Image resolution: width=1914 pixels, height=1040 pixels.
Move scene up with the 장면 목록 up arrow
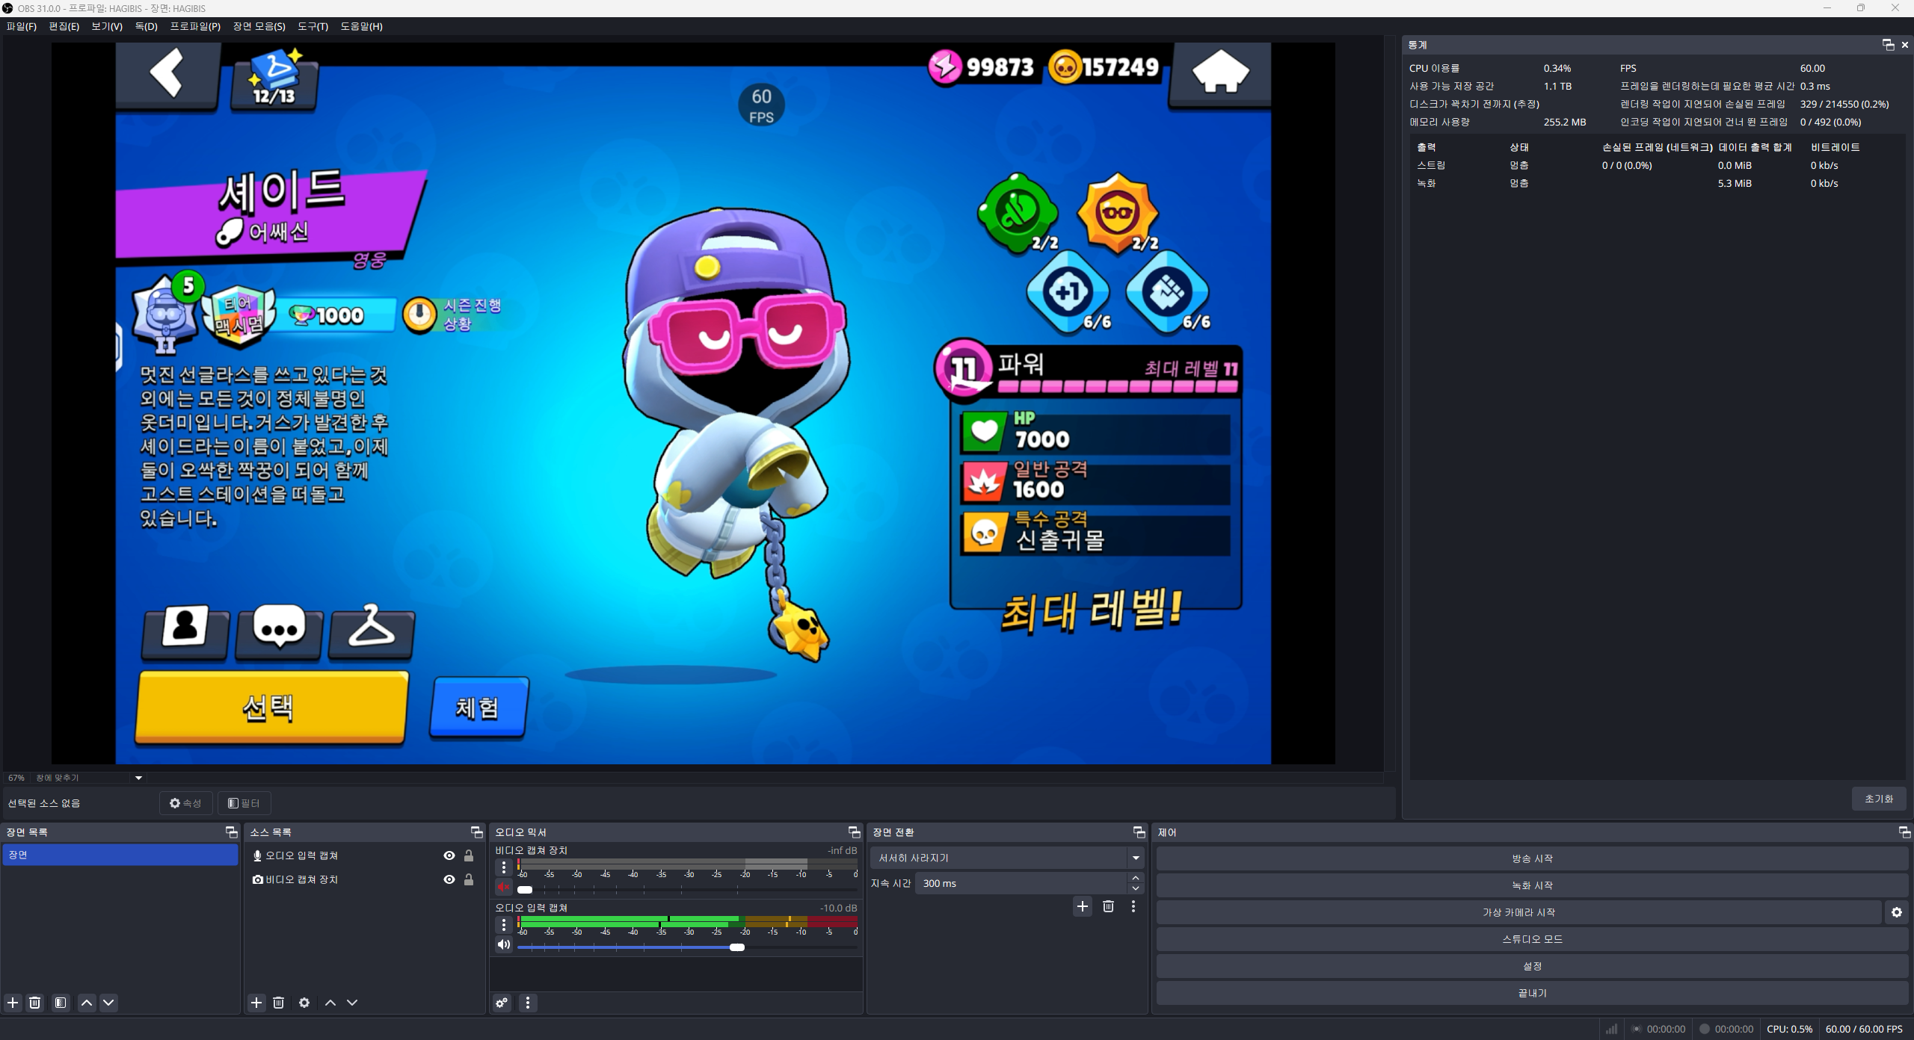[87, 1003]
